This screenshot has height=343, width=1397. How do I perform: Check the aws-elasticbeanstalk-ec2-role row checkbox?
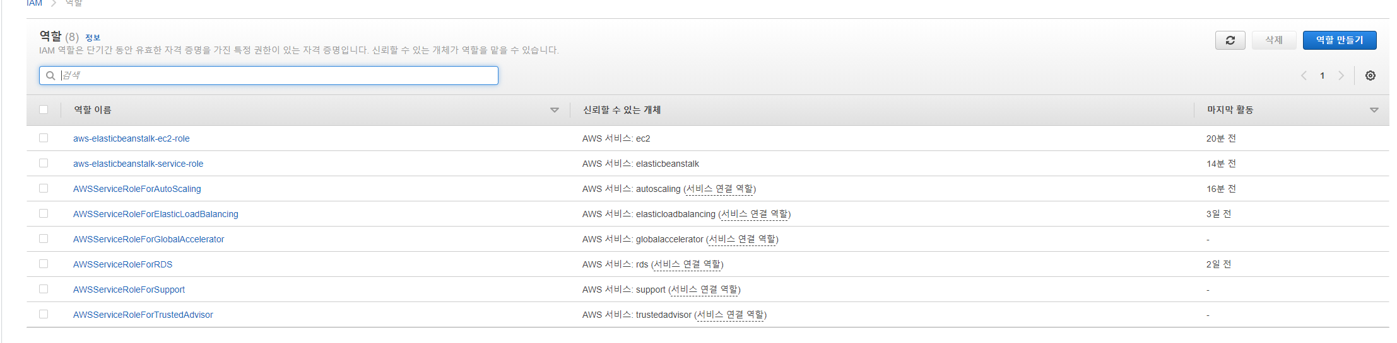tap(44, 138)
